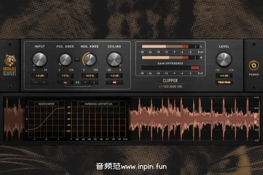Click the large scrolling output waveform display
This screenshot has width=263, height=175.
194,119
